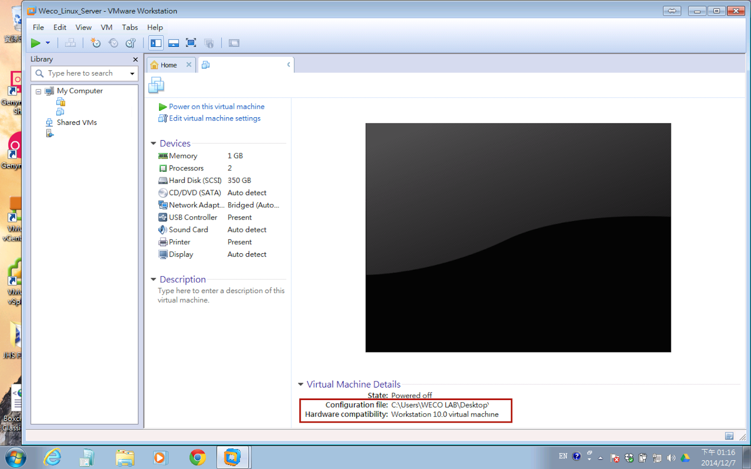Image resolution: width=751 pixels, height=469 pixels.
Task: Select the Display device
Action: coord(218,254)
